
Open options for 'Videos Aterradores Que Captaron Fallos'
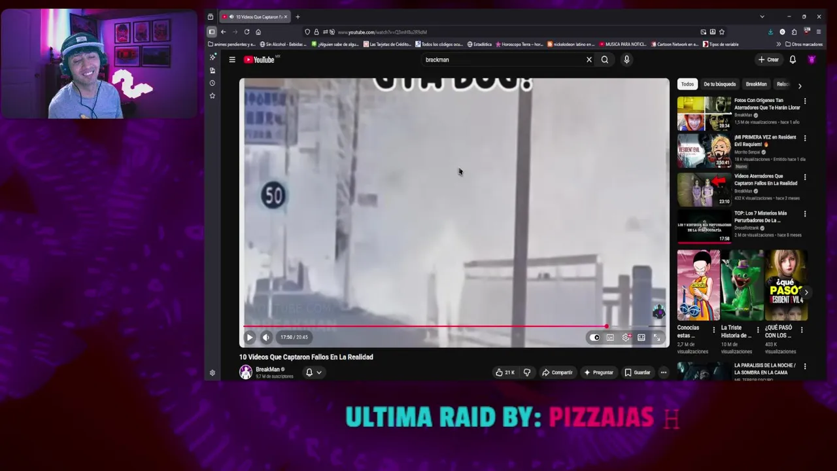pos(805,177)
